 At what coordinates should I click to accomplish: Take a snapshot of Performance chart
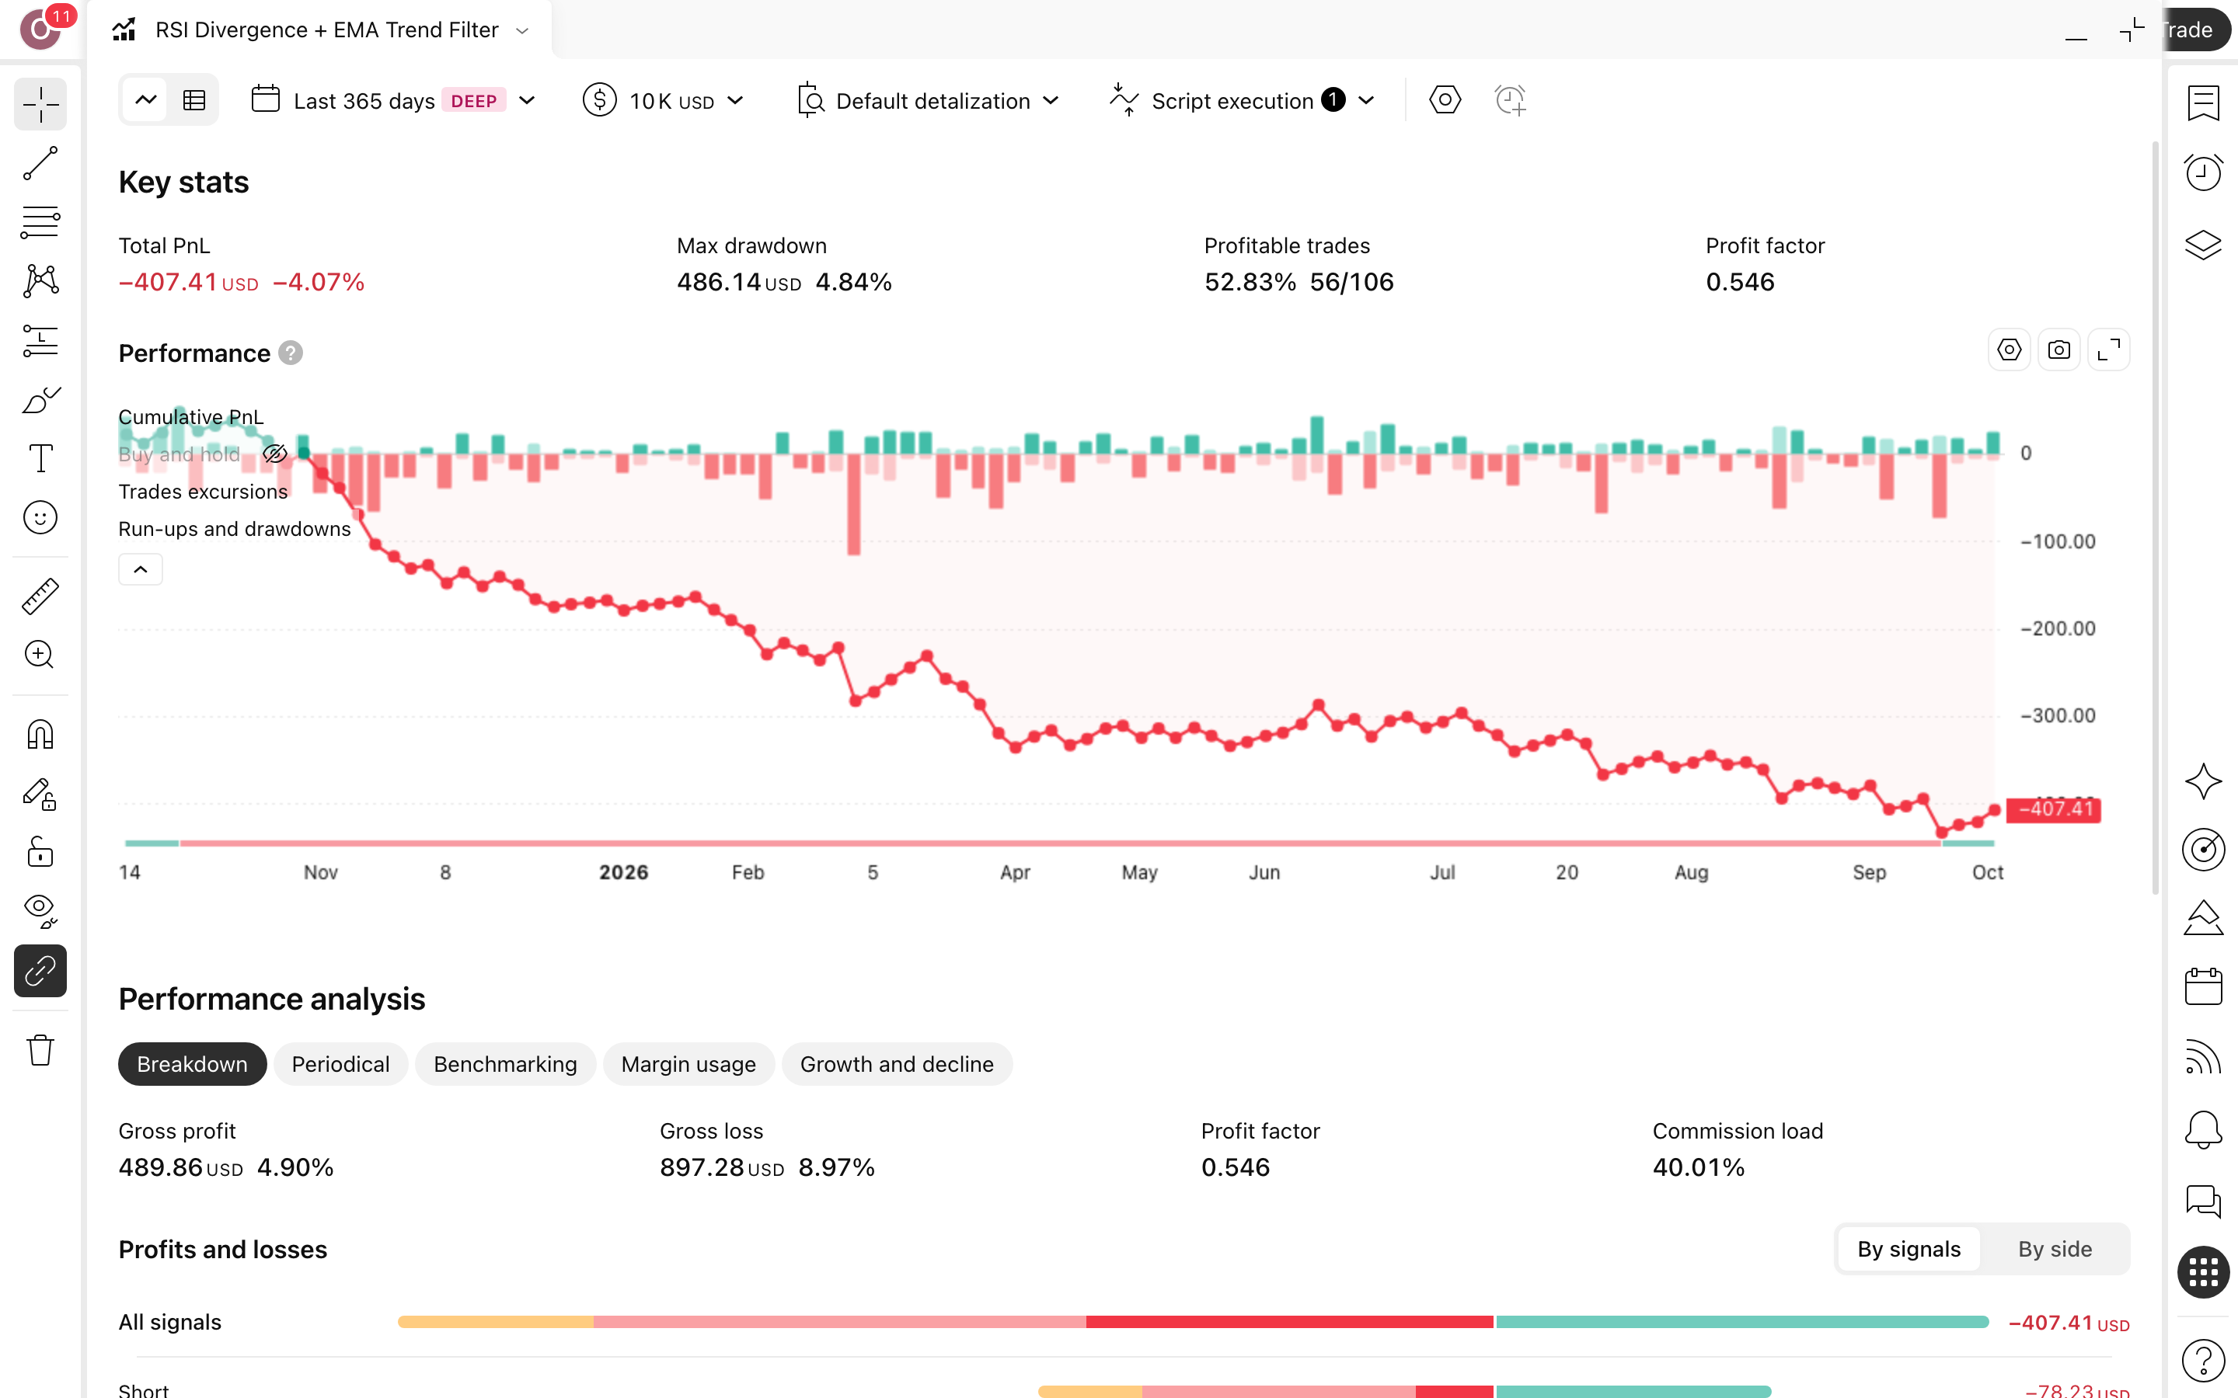(2058, 350)
